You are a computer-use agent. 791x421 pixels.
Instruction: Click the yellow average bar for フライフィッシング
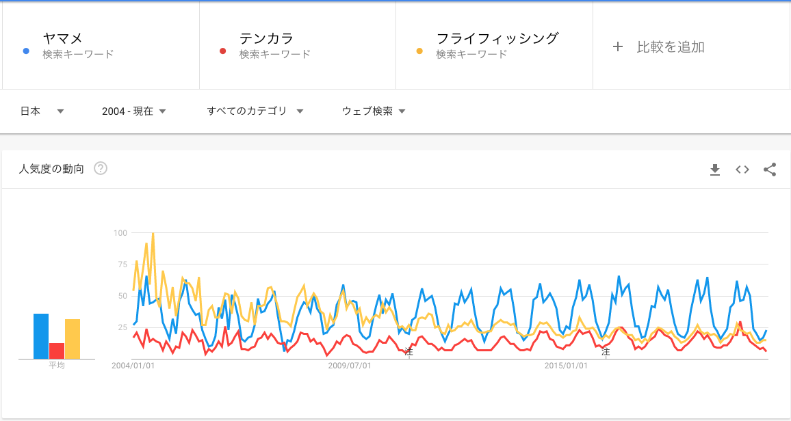click(73, 339)
